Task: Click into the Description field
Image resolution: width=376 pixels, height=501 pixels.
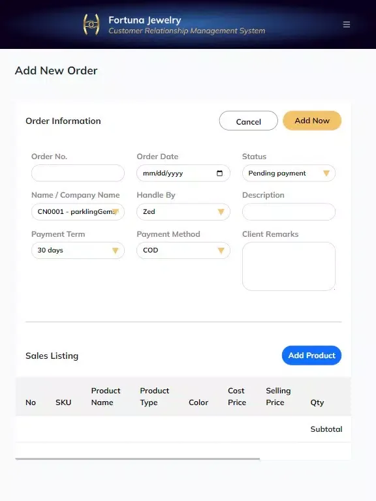Action: click(x=289, y=211)
